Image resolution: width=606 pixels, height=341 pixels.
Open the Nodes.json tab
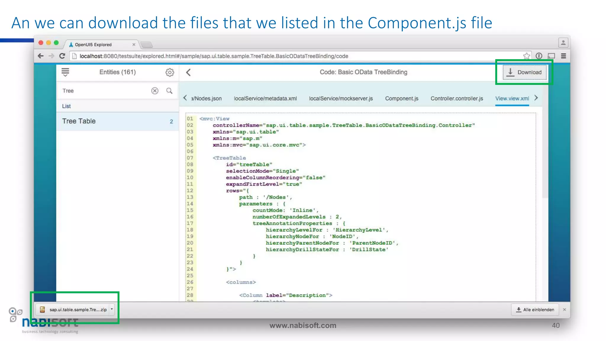pyautogui.click(x=206, y=99)
